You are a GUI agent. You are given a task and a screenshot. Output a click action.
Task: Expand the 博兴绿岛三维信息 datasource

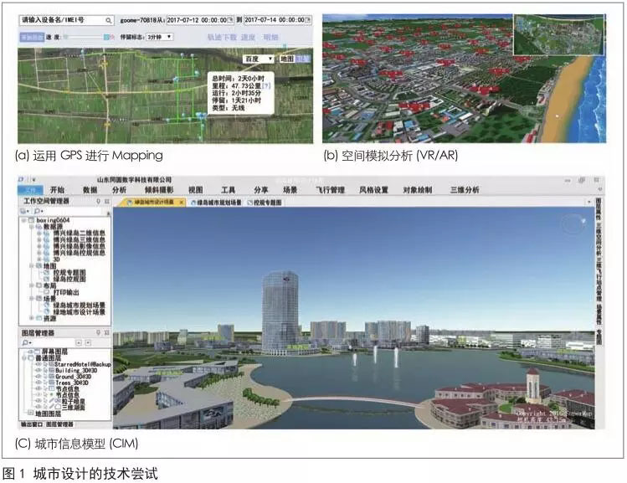click(x=39, y=240)
